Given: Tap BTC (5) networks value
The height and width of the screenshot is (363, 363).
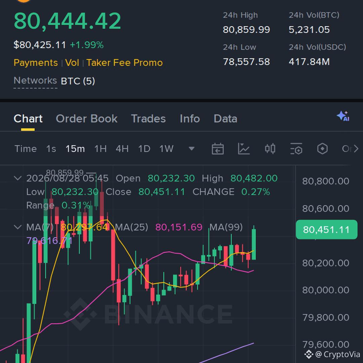Looking at the screenshot, I should pyautogui.click(x=78, y=81).
